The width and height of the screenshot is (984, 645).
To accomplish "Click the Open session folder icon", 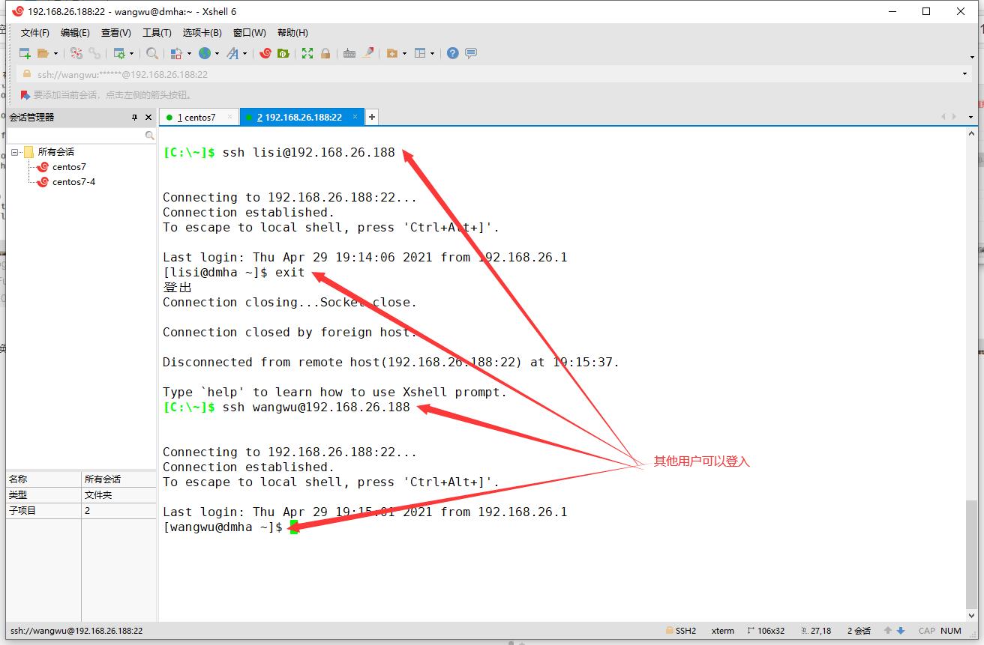I will point(43,53).
